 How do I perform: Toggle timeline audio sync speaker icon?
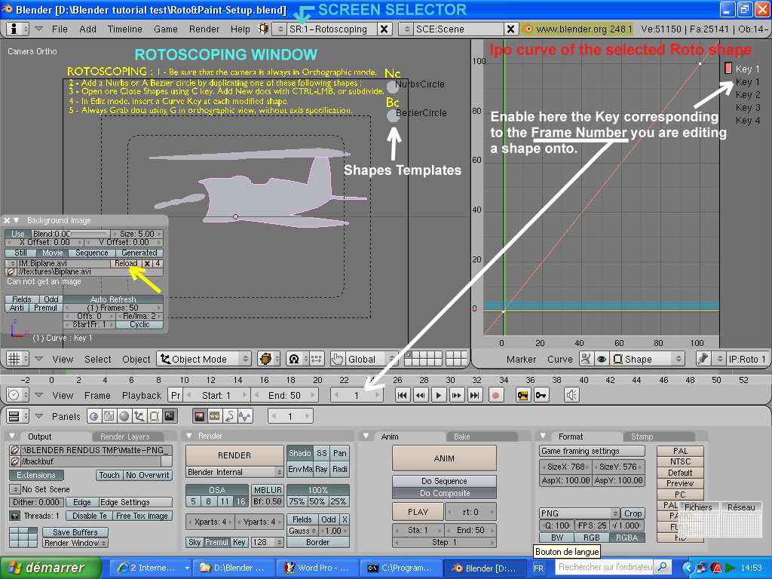point(571,395)
